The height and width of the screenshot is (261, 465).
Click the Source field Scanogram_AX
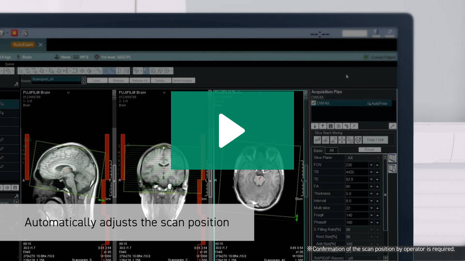(56, 79)
